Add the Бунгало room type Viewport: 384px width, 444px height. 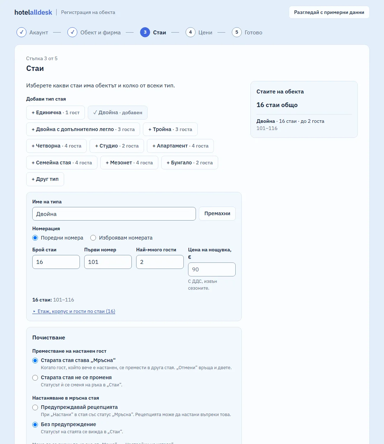click(189, 163)
